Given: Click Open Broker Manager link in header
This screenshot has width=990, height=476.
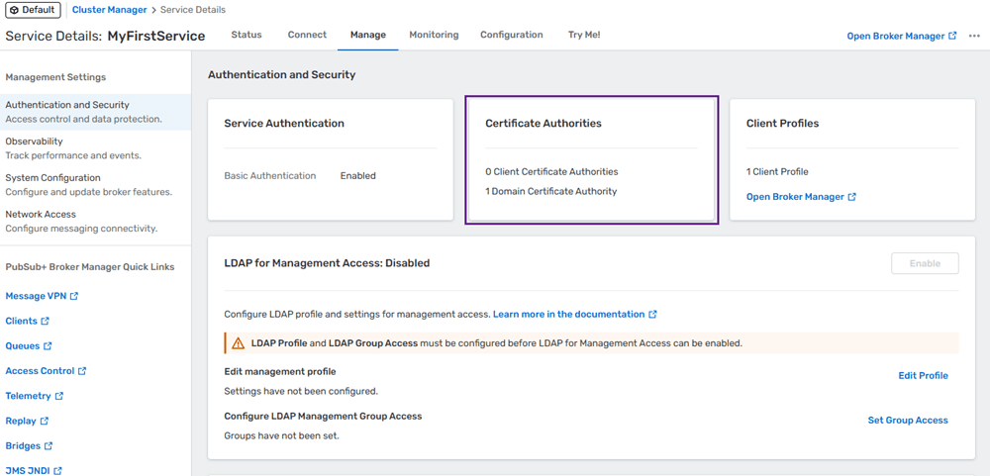Looking at the screenshot, I should pos(896,37).
